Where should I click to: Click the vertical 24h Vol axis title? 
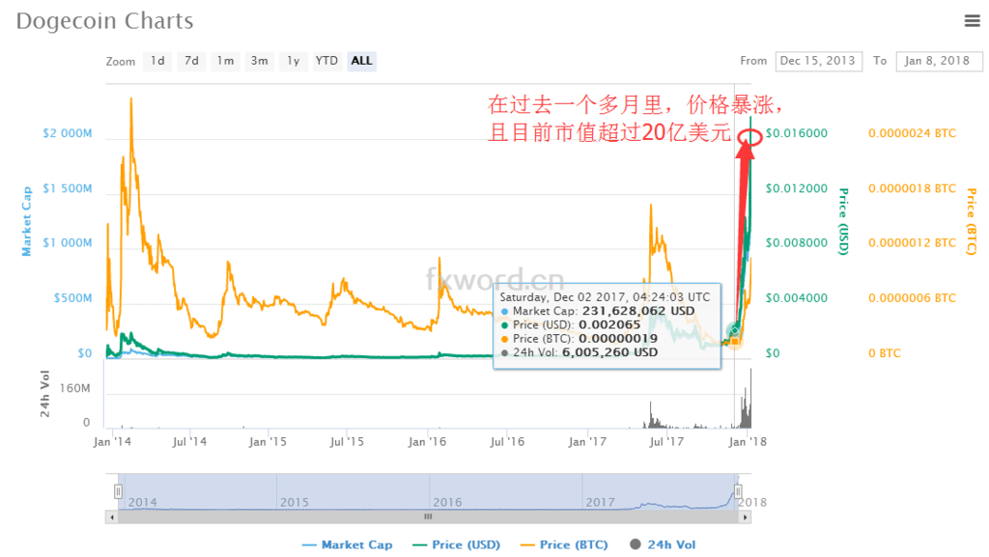point(44,394)
